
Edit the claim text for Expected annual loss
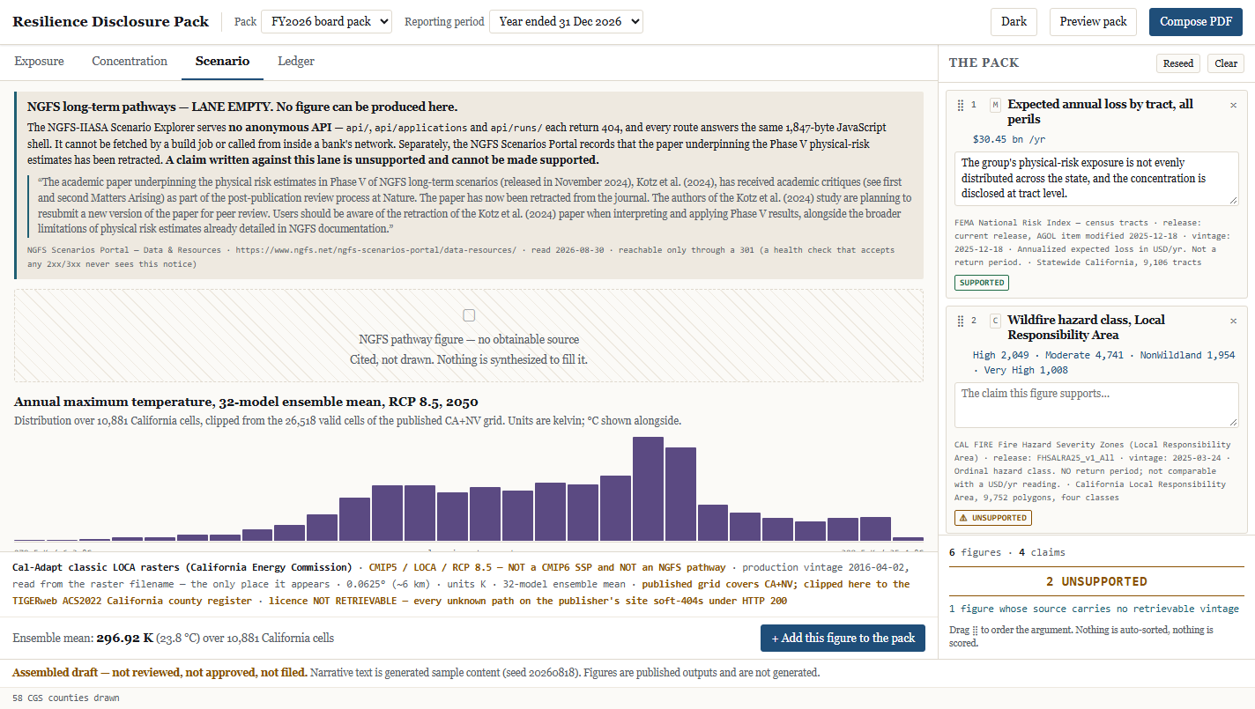(x=1096, y=179)
